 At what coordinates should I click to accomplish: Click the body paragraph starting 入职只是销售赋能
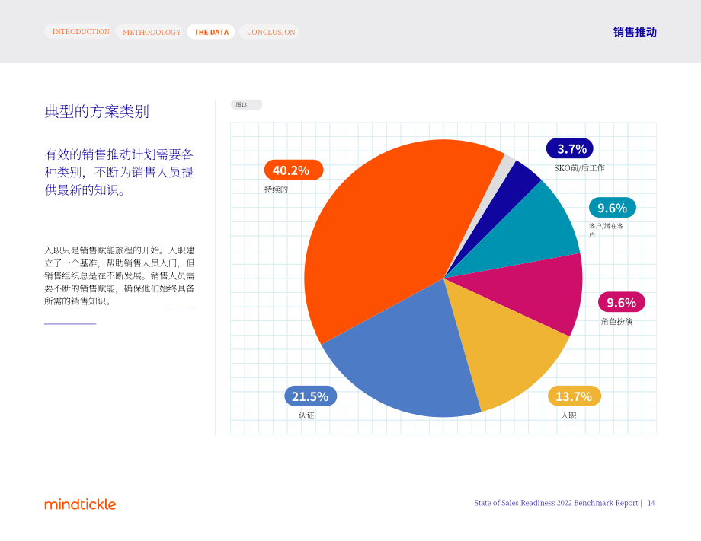[120, 275]
